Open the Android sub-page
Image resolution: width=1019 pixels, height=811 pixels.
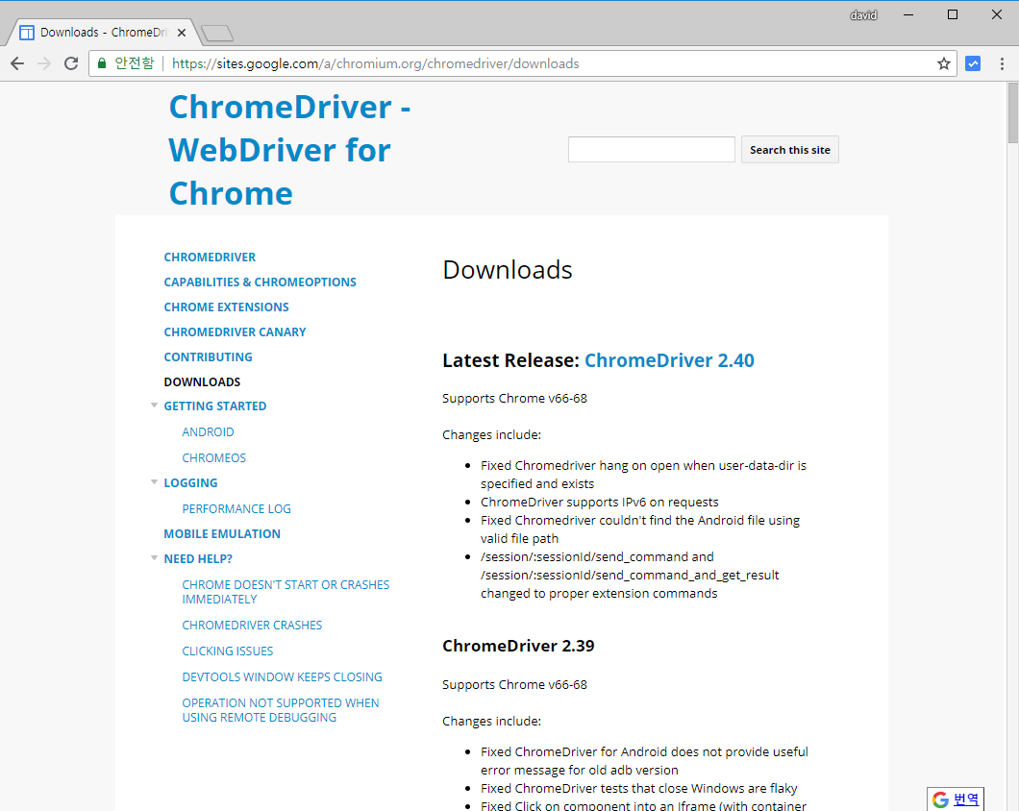[208, 432]
